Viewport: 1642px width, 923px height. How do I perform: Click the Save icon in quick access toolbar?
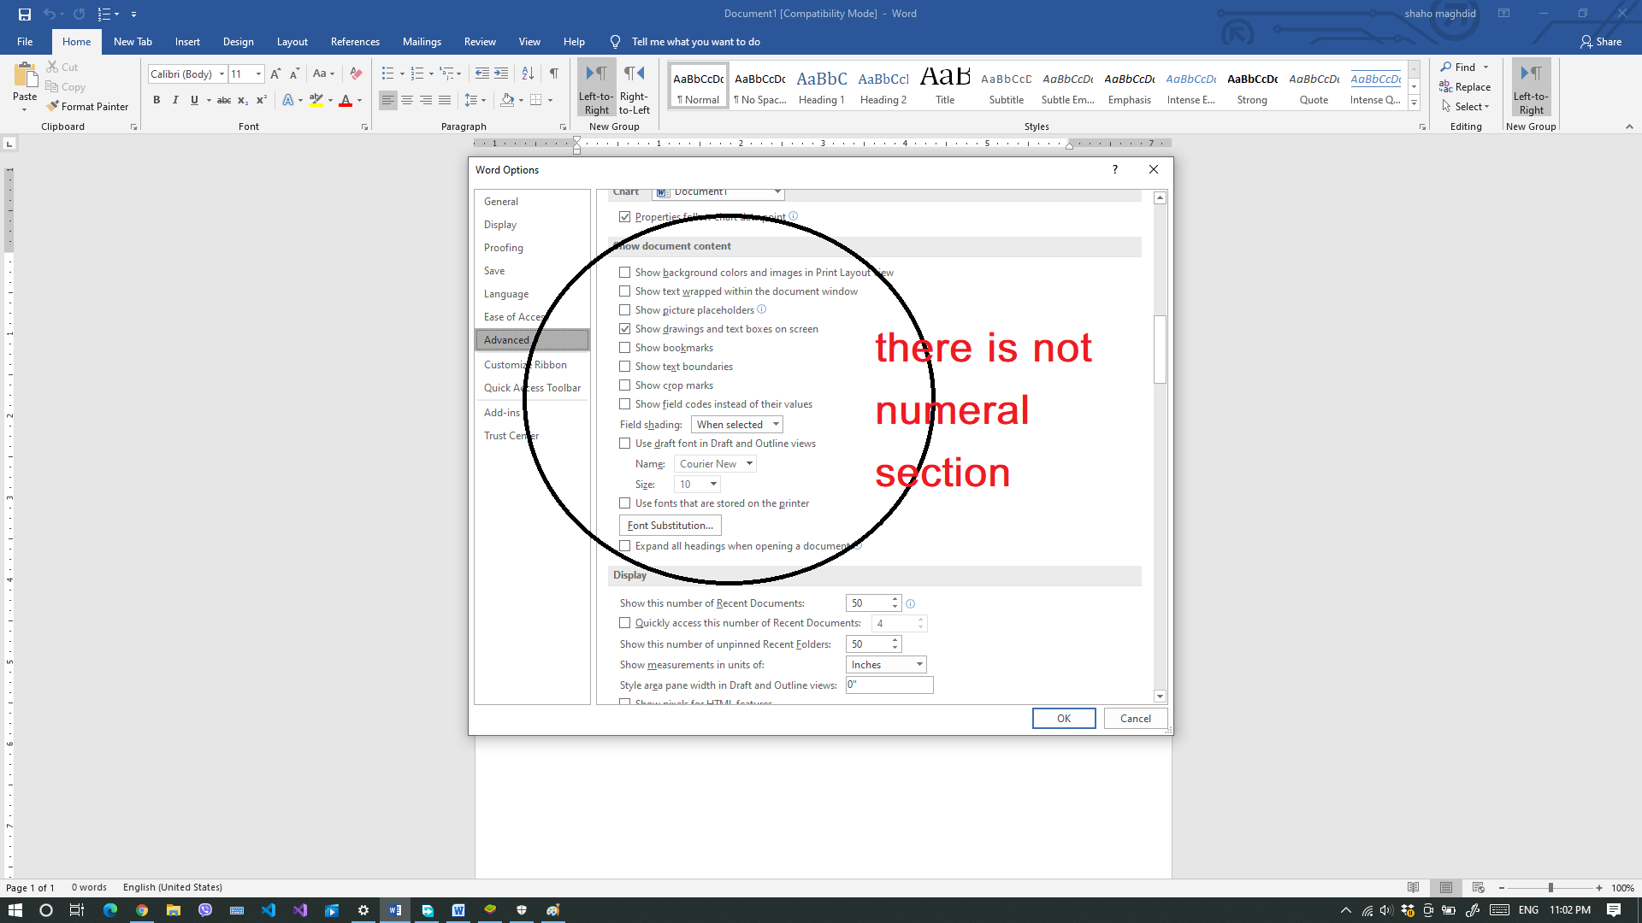coord(24,14)
